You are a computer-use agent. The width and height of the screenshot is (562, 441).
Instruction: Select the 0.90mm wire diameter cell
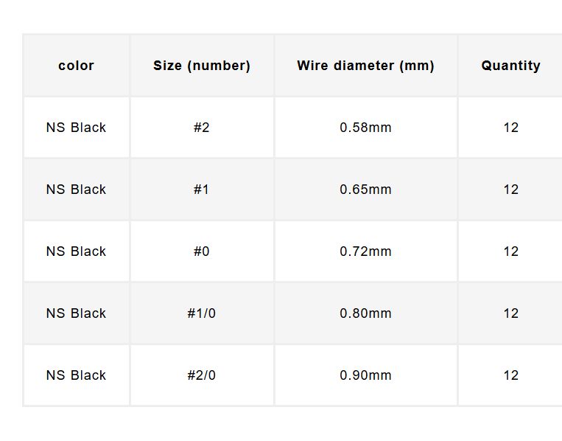tap(365, 375)
